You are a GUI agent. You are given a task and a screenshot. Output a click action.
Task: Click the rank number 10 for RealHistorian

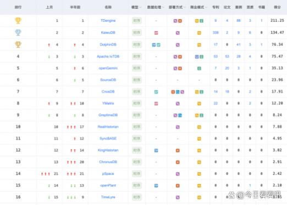click(x=18, y=127)
